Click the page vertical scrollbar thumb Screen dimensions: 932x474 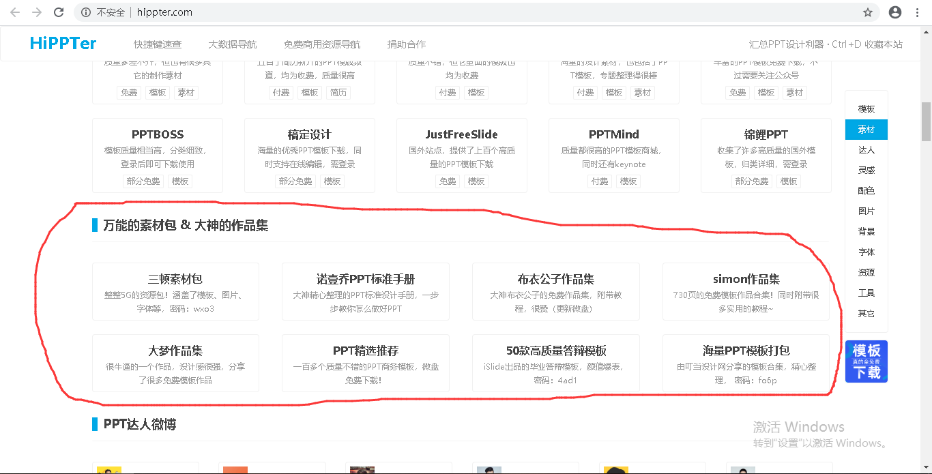(x=926, y=121)
